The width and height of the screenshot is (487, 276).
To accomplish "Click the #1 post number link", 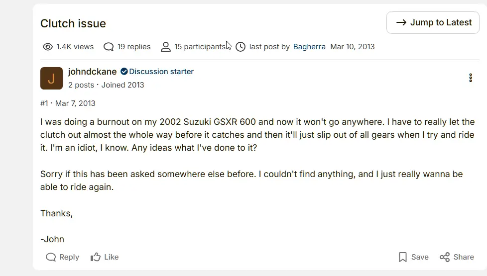I will pyautogui.click(x=44, y=103).
